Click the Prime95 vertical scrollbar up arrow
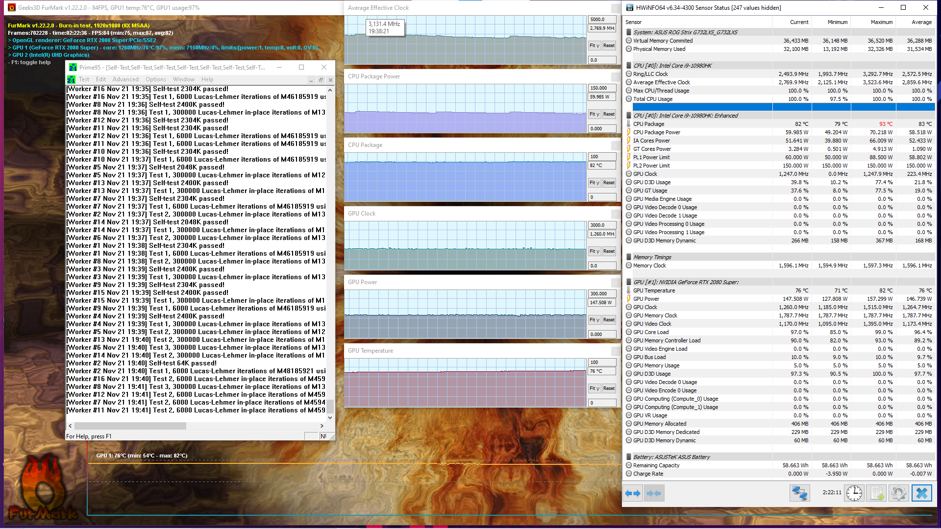The height and width of the screenshot is (529, 941). point(330,90)
